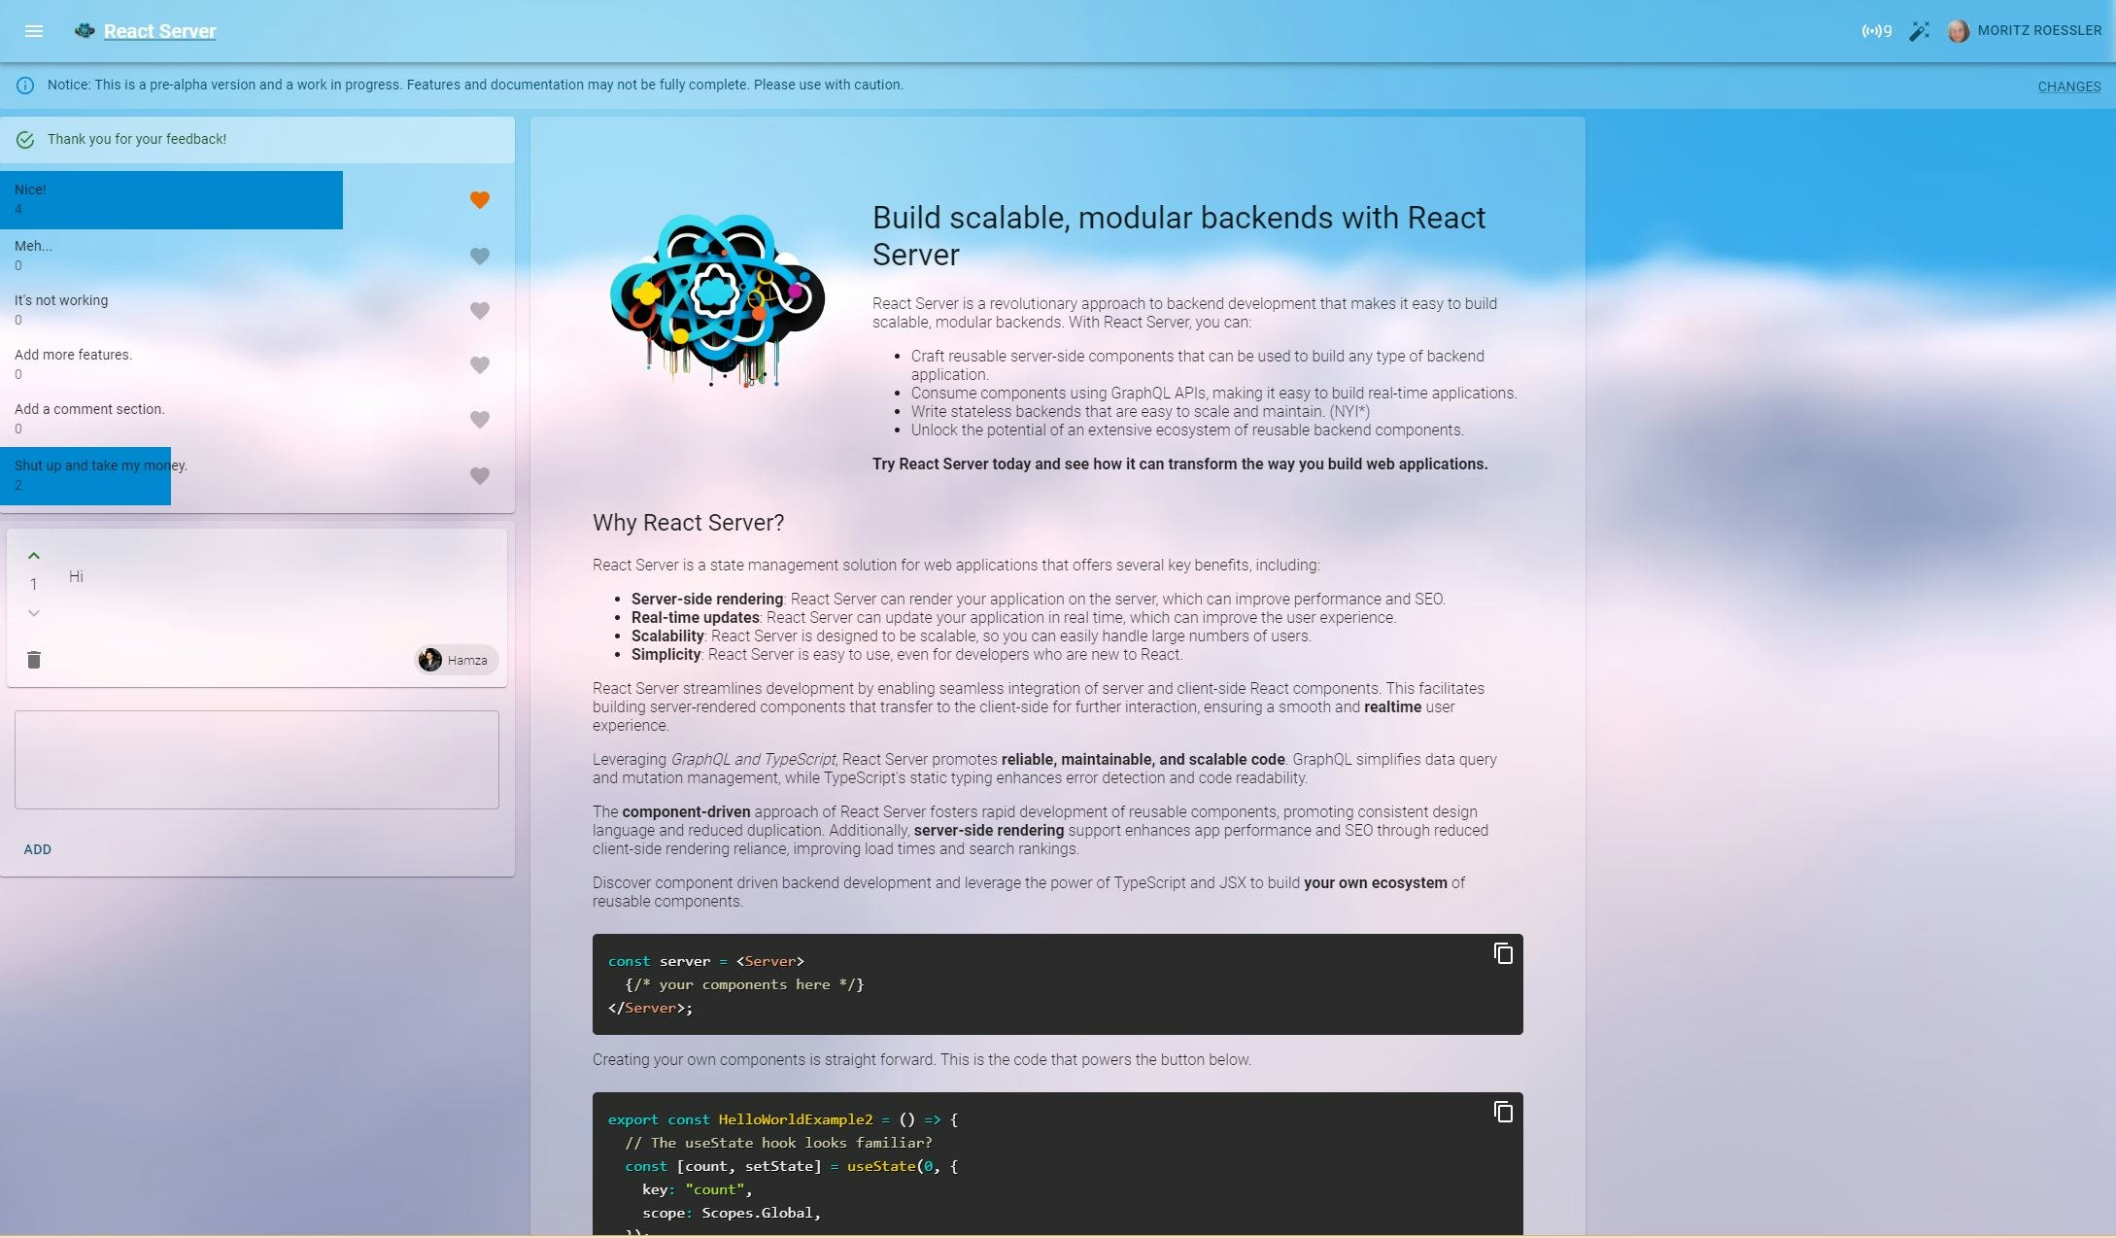Downvote the 'Hi' comment

(34, 613)
